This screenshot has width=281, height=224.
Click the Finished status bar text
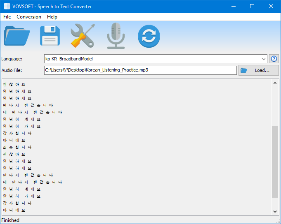click(10, 220)
